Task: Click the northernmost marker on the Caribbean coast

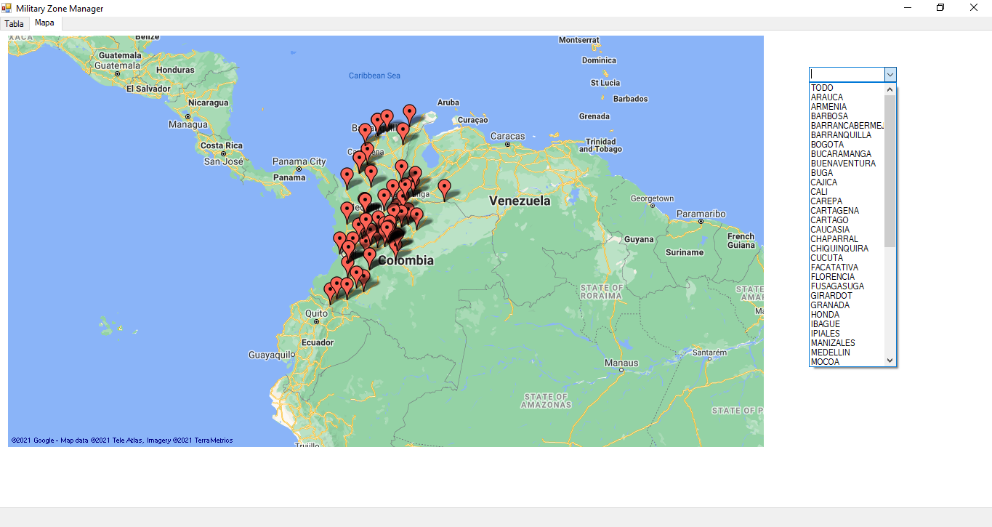Action: [x=411, y=110]
